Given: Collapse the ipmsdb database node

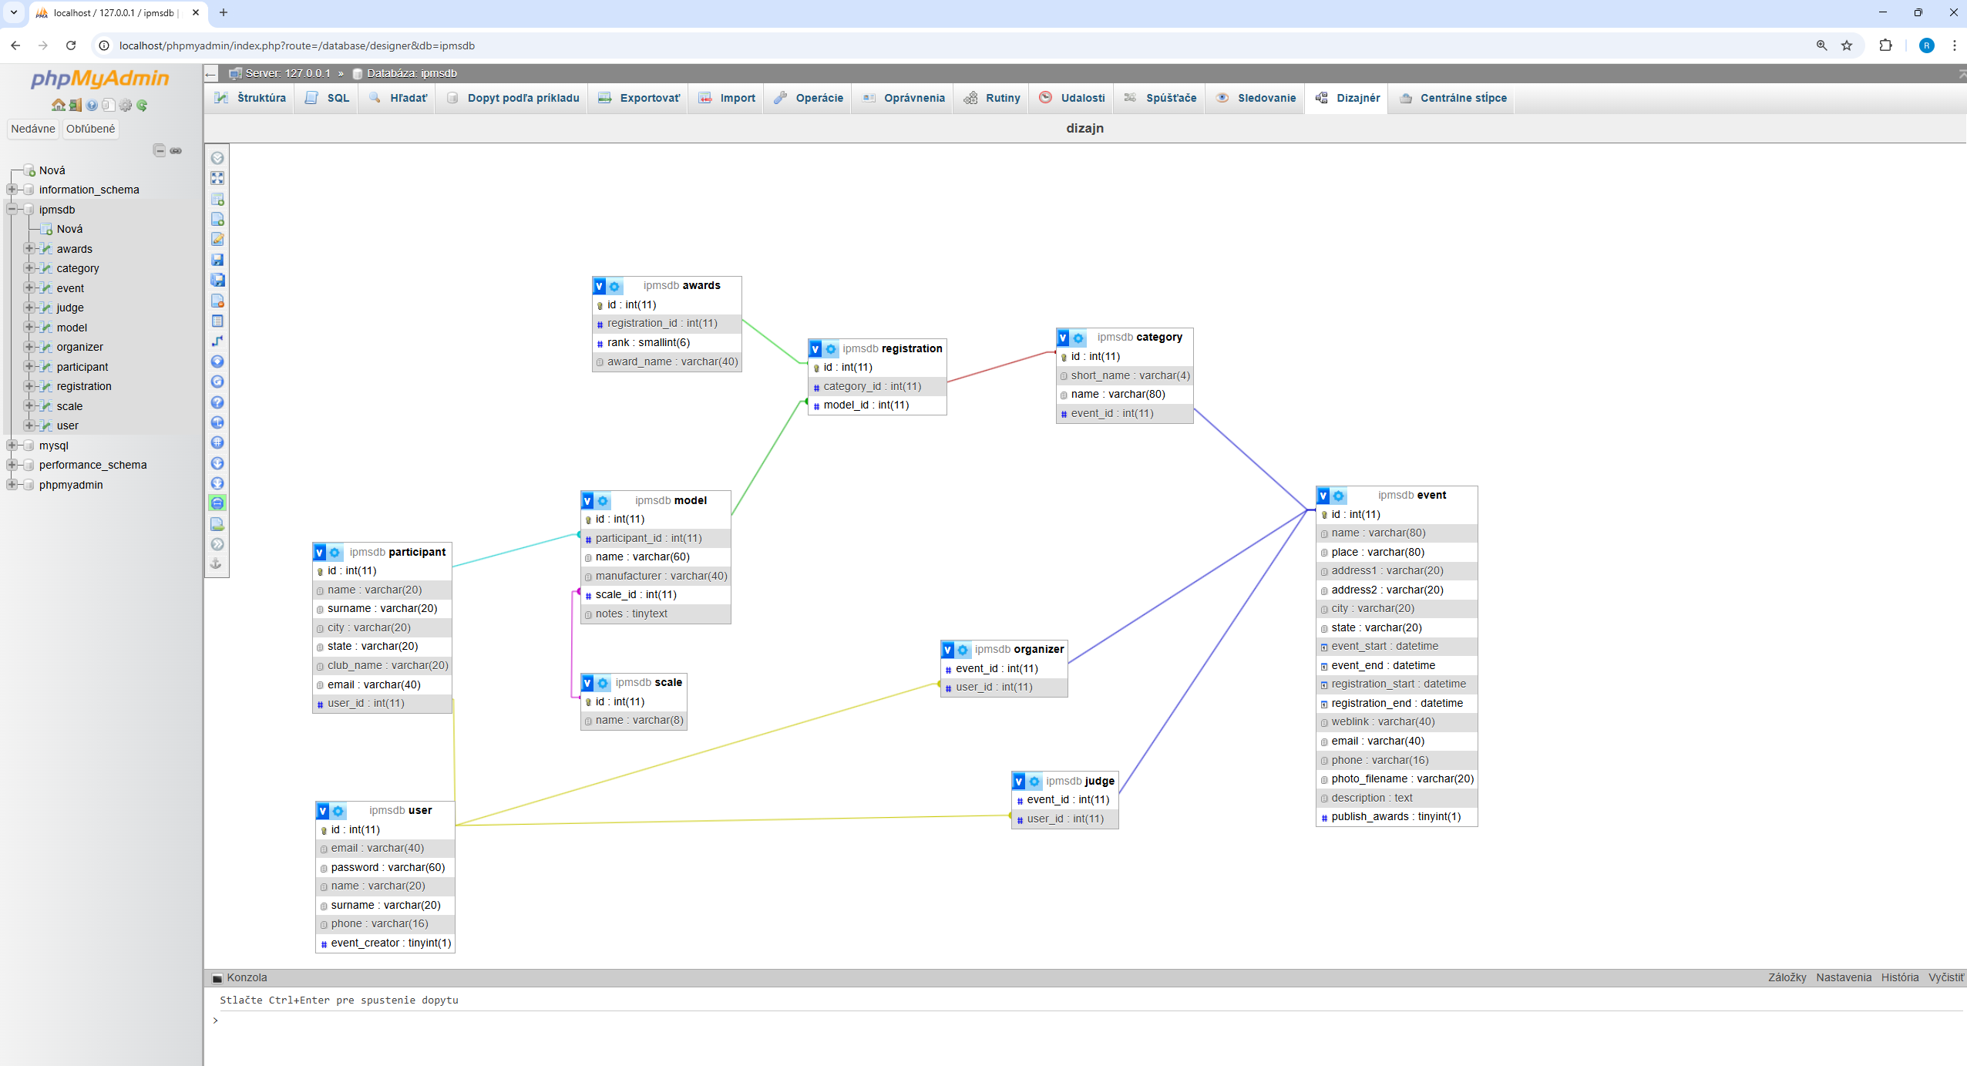Looking at the screenshot, I should 12,209.
